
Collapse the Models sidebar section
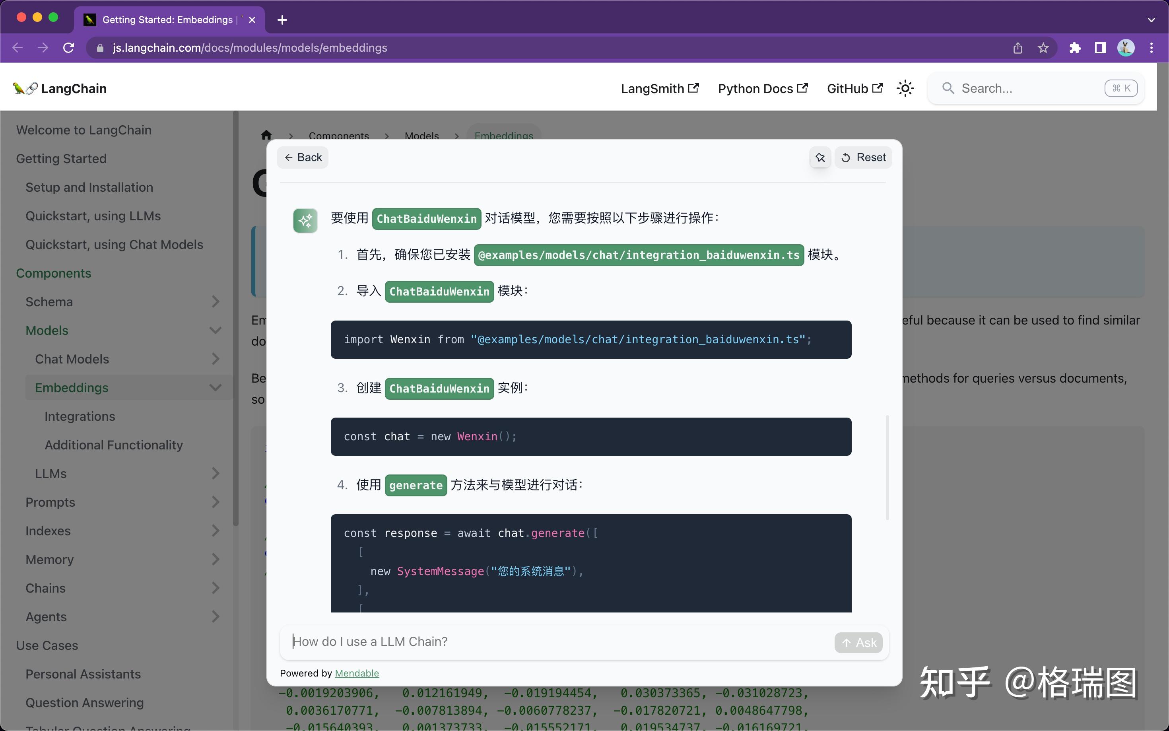(x=216, y=330)
